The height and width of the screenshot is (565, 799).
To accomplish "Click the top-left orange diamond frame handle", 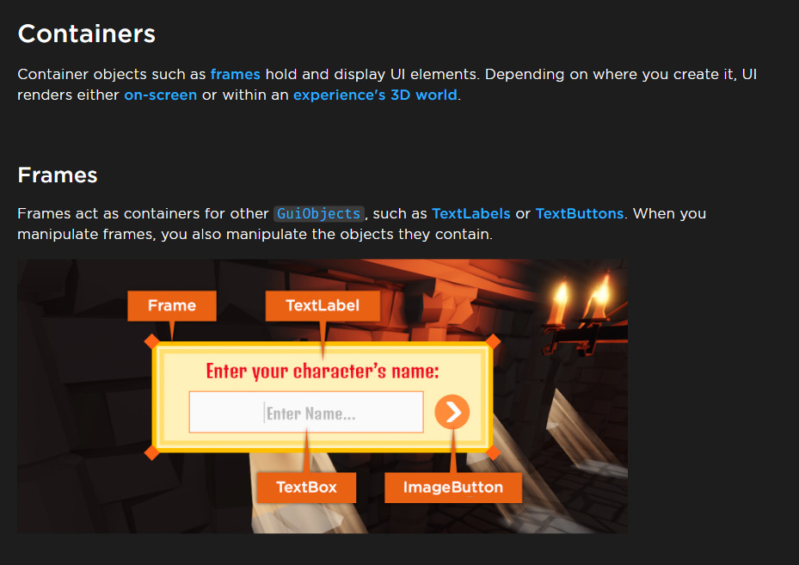I will coord(152,341).
